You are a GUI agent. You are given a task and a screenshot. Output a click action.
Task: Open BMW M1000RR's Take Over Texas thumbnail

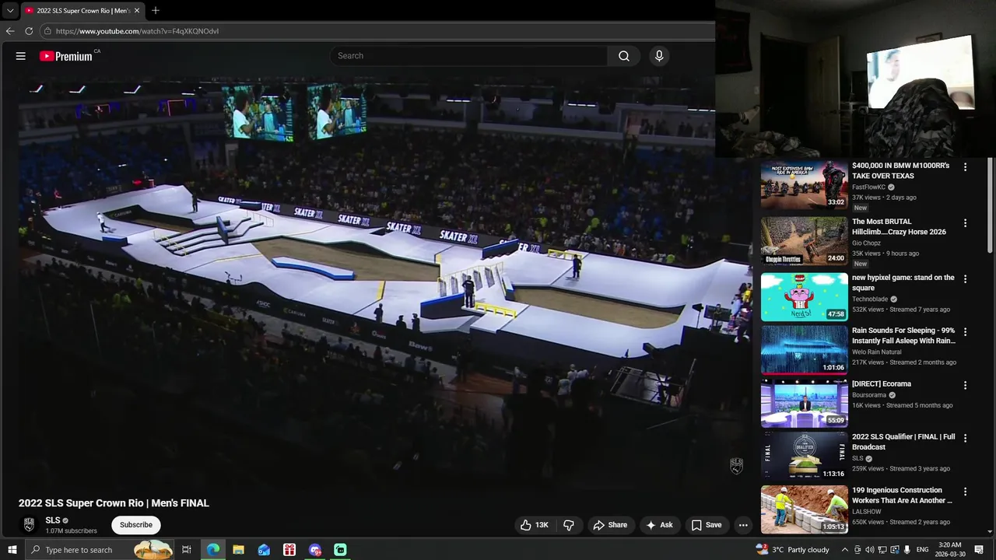point(804,185)
